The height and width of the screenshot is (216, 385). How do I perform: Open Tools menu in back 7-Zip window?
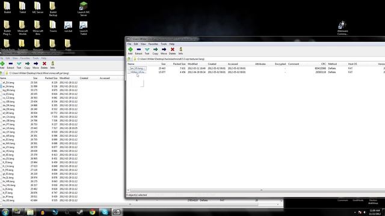pyautogui.click(x=35, y=58)
